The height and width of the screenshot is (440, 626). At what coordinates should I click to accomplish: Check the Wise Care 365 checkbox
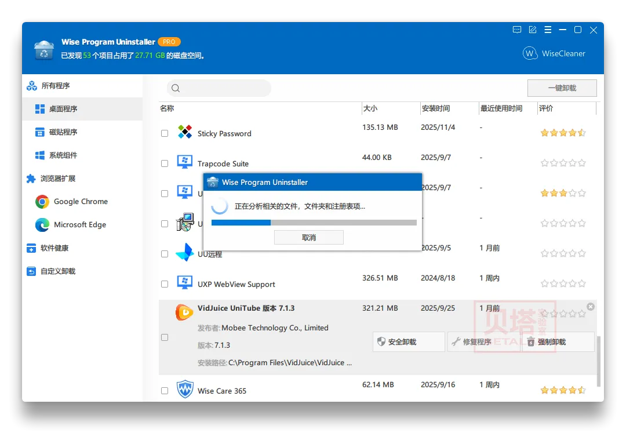pyautogui.click(x=165, y=391)
